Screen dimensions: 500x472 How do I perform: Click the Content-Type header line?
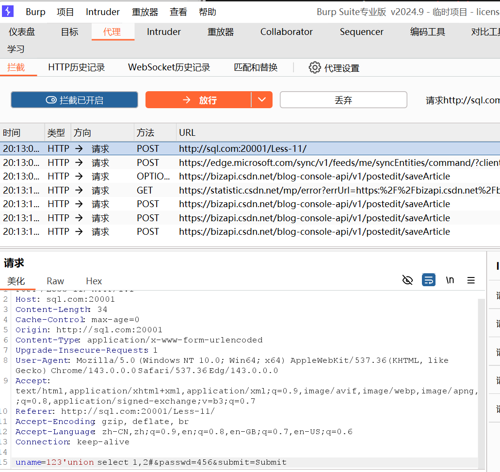point(139,340)
